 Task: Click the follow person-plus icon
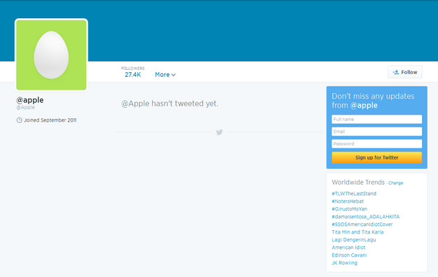396,72
